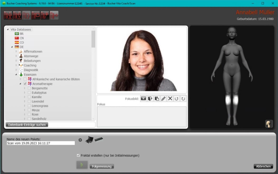Click the Folgemessung button
Screen dimensions: 278x174
click(102, 166)
